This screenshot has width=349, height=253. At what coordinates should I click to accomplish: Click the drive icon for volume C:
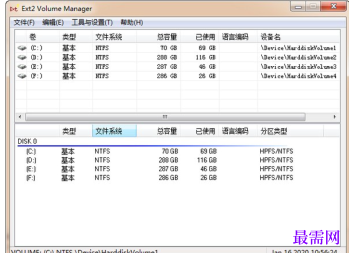pyautogui.click(x=22, y=48)
